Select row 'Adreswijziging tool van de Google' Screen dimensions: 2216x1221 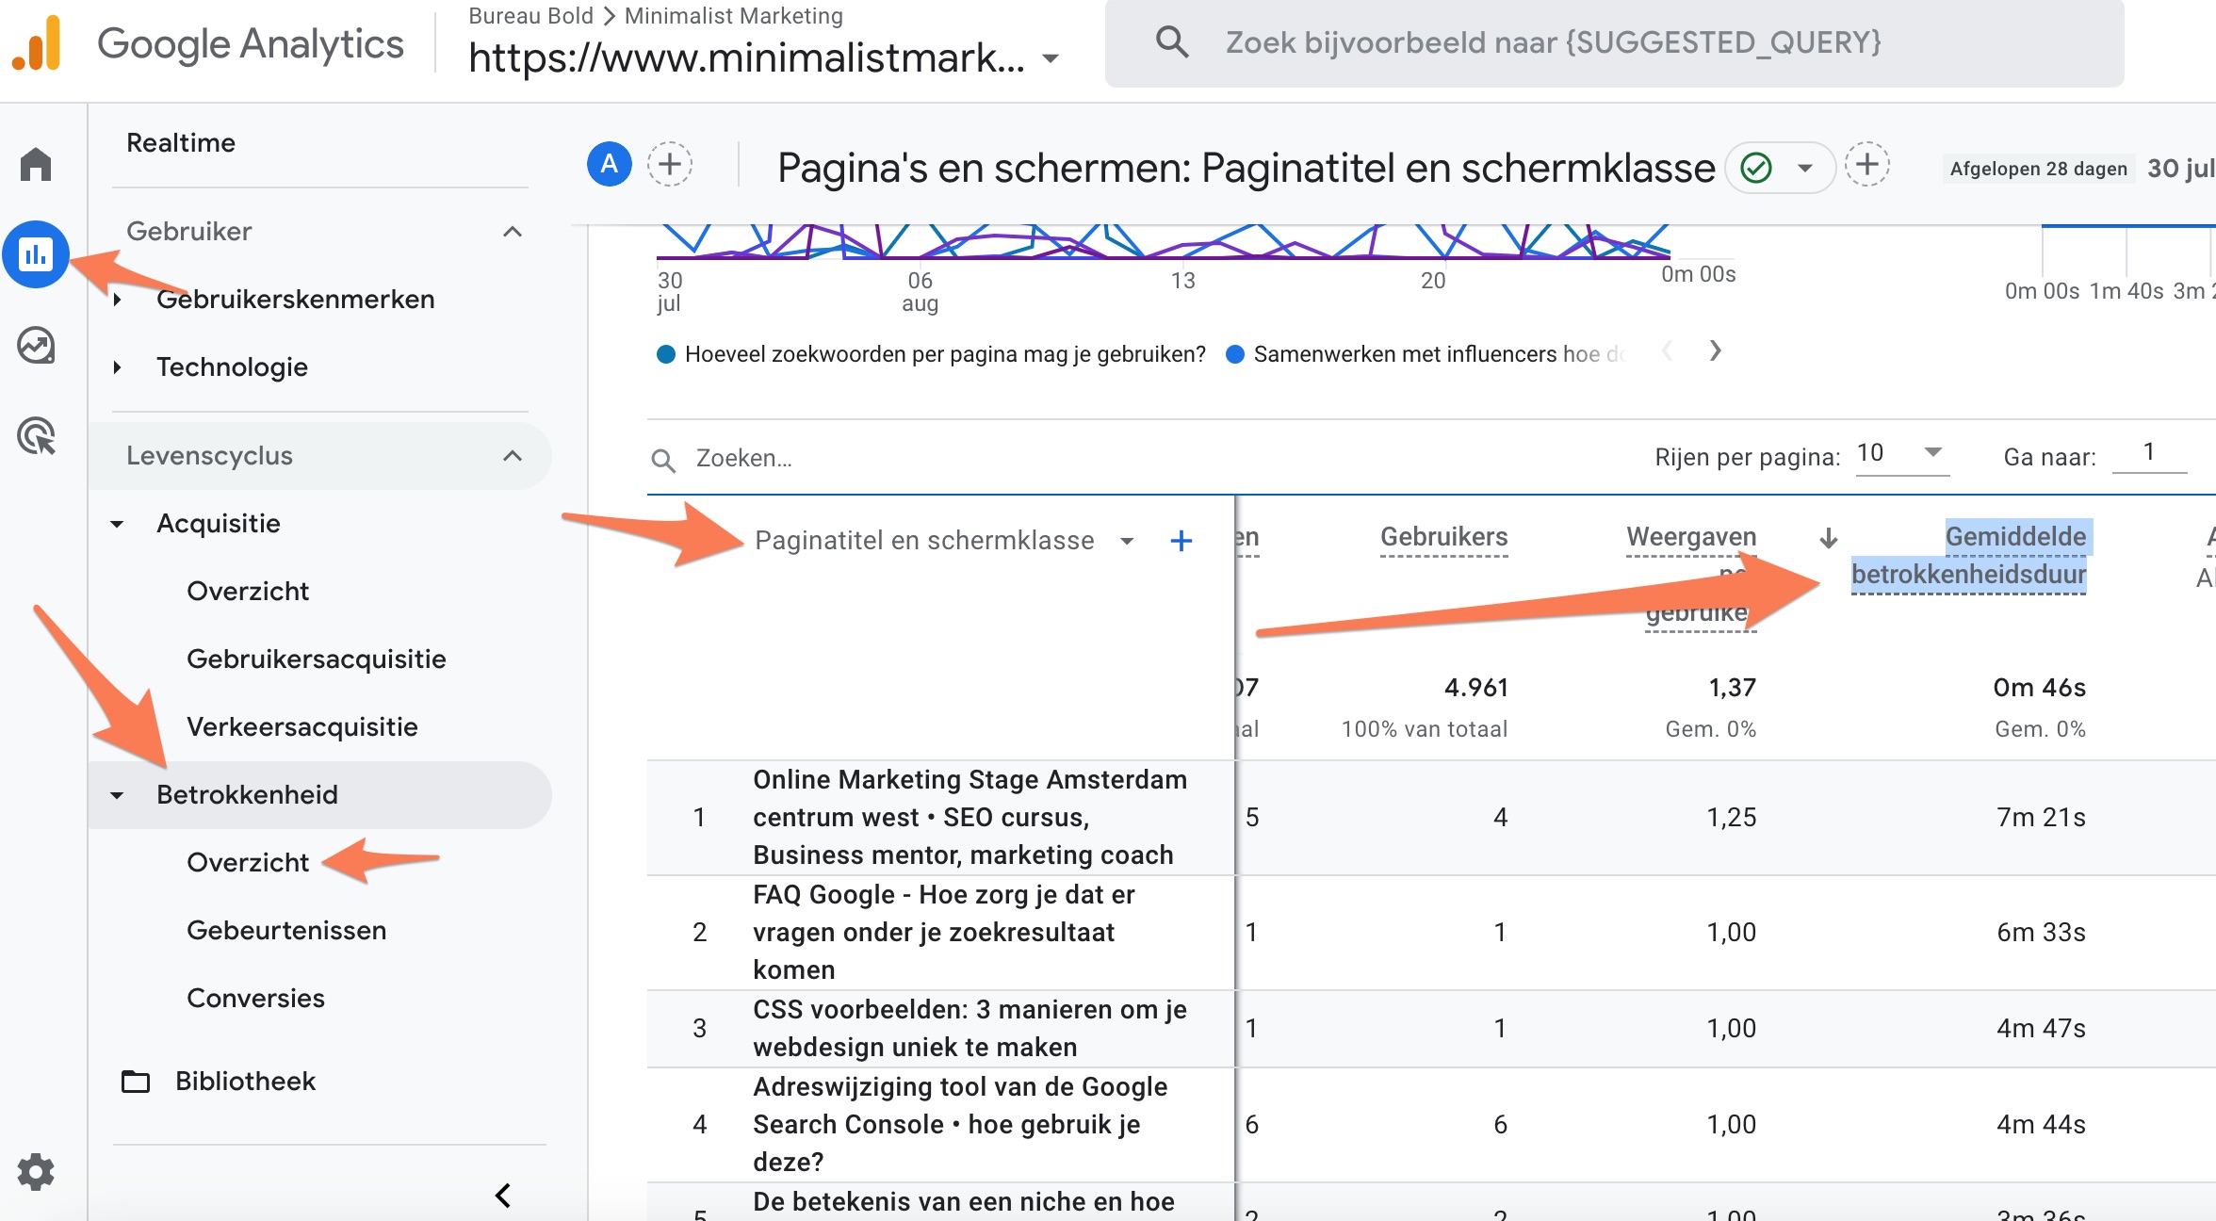960,1125
